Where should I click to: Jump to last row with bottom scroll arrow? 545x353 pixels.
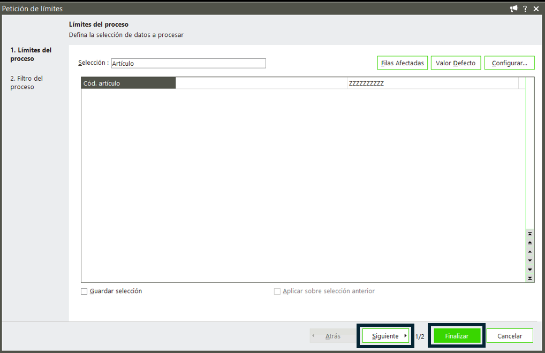coord(529,278)
